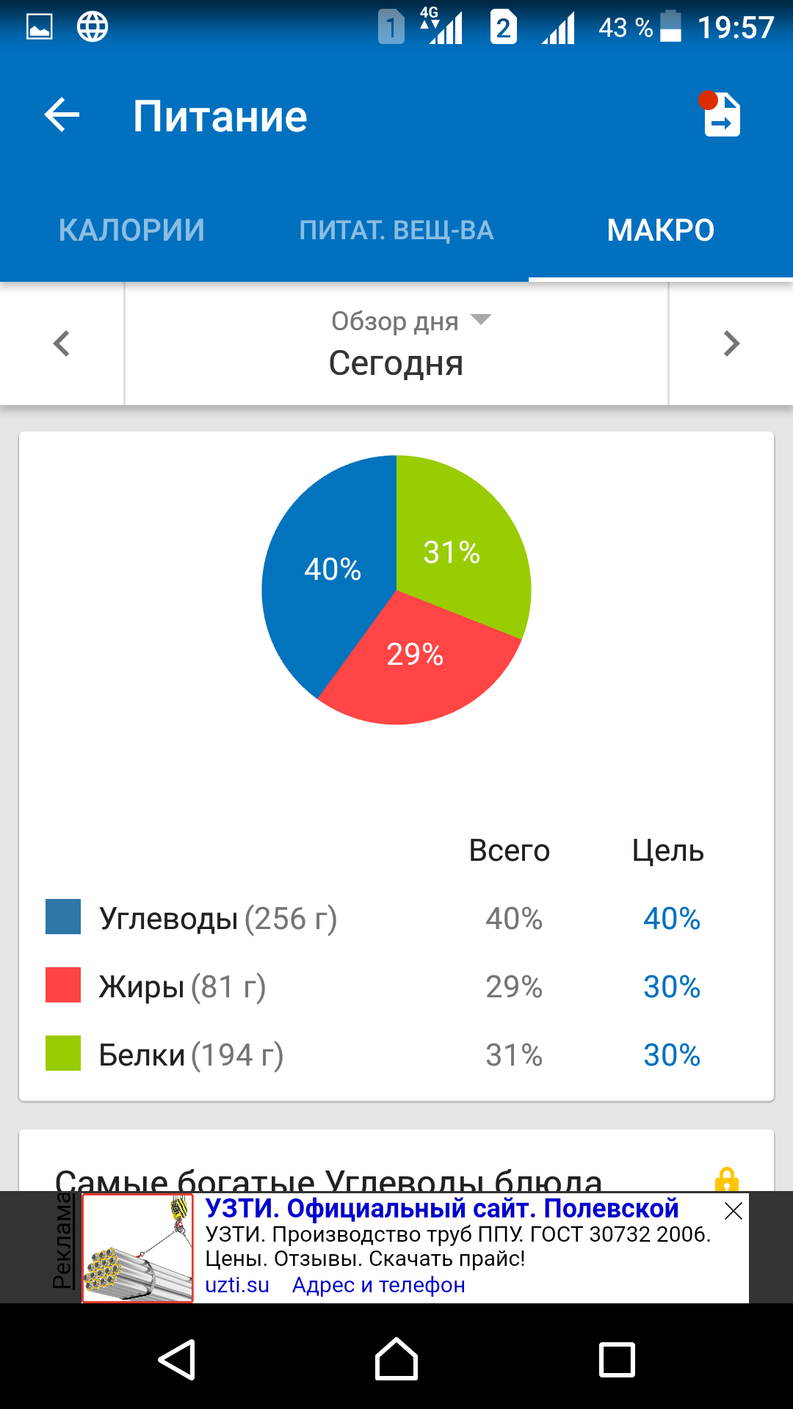Screen dimensions: 793x1409
Task: Tap the 30% protein goal in Белки row
Action: [x=671, y=1055]
